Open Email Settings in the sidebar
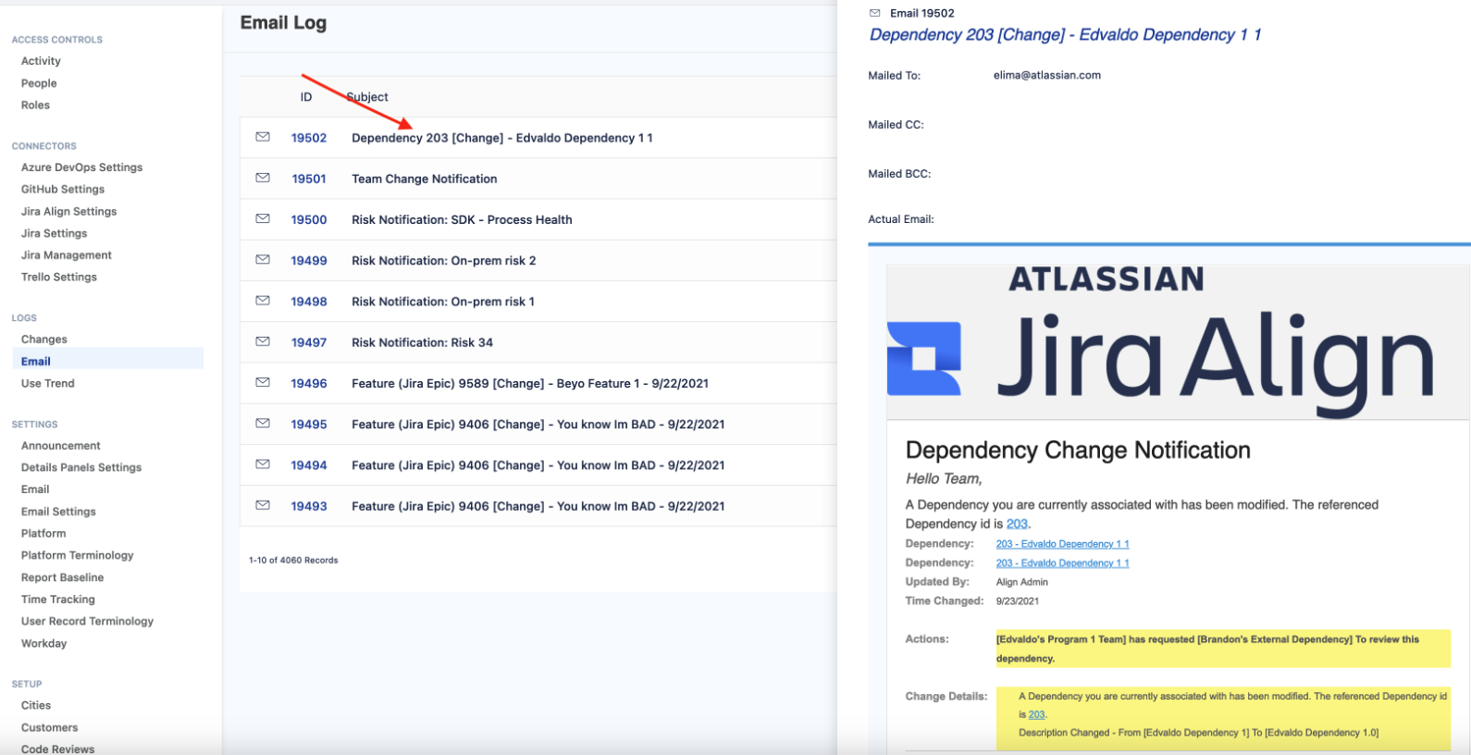 pos(58,512)
